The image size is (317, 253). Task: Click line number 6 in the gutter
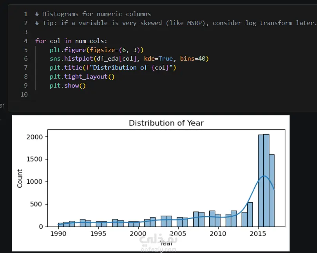coord(26,59)
